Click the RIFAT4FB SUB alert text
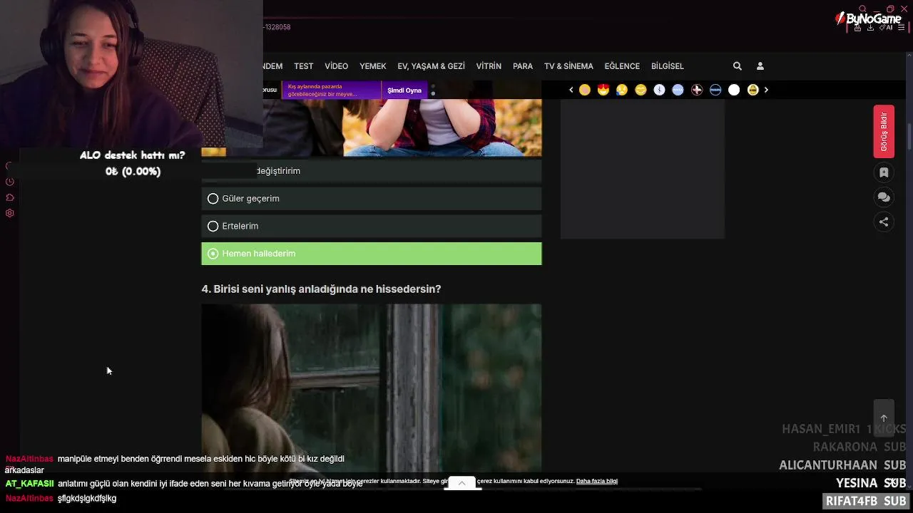Viewport: 913px width, 513px height. coord(866,502)
